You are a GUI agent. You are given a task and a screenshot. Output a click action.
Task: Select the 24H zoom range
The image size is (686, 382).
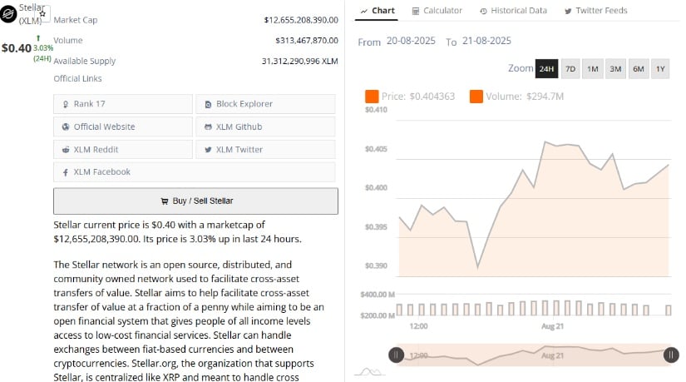[x=546, y=69]
